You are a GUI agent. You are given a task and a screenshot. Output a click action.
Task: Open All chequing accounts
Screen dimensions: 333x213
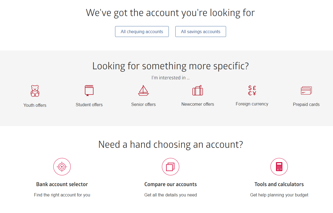tap(142, 32)
